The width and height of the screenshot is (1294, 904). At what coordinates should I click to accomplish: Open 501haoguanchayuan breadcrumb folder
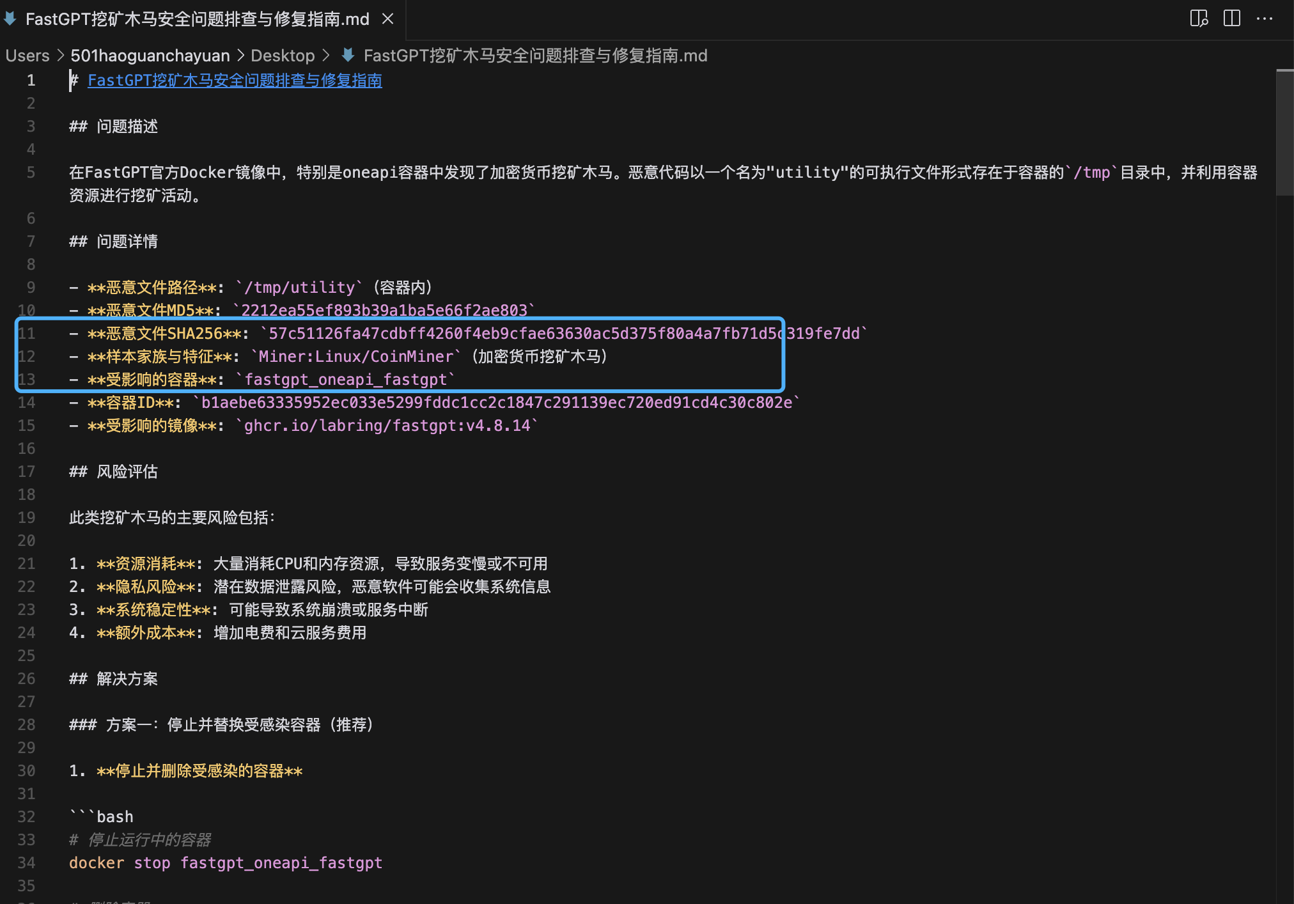pyautogui.click(x=150, y=56)
